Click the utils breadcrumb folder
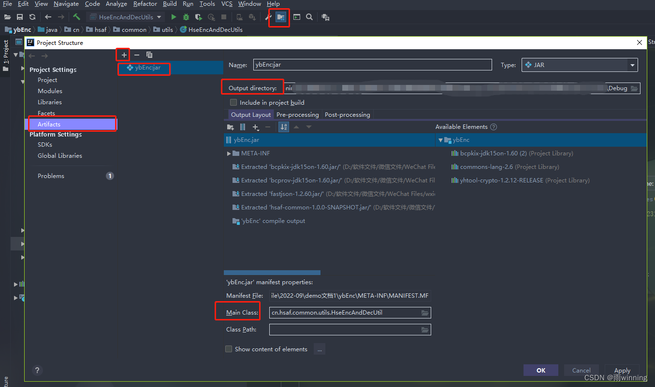655x387 pixels. (x=163, y=30)
